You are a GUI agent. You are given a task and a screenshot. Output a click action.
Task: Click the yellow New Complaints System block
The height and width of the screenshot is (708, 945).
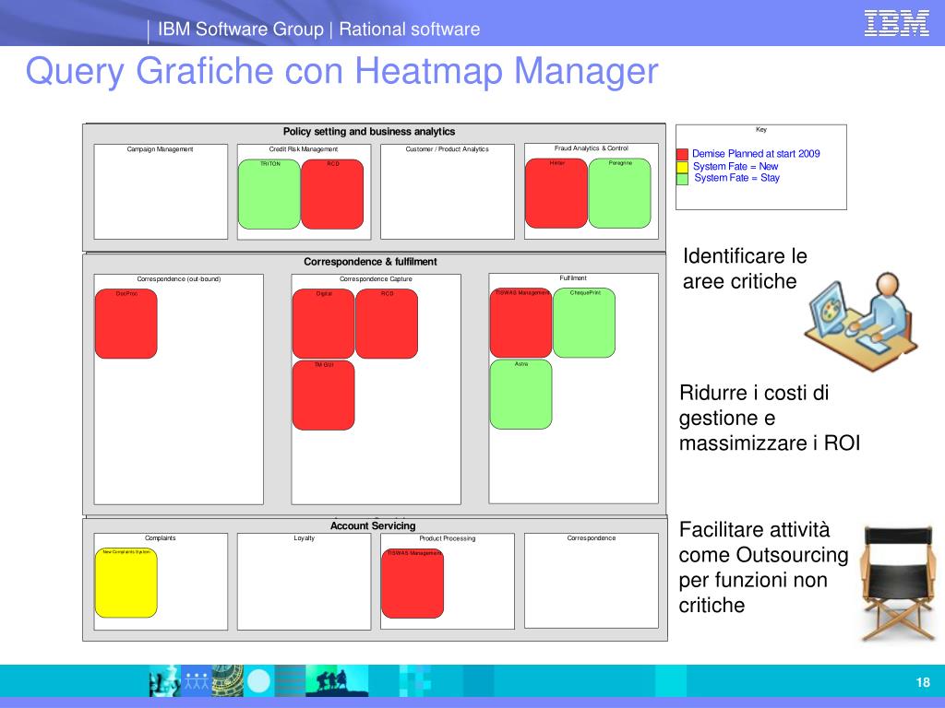[x=126, y=583]
